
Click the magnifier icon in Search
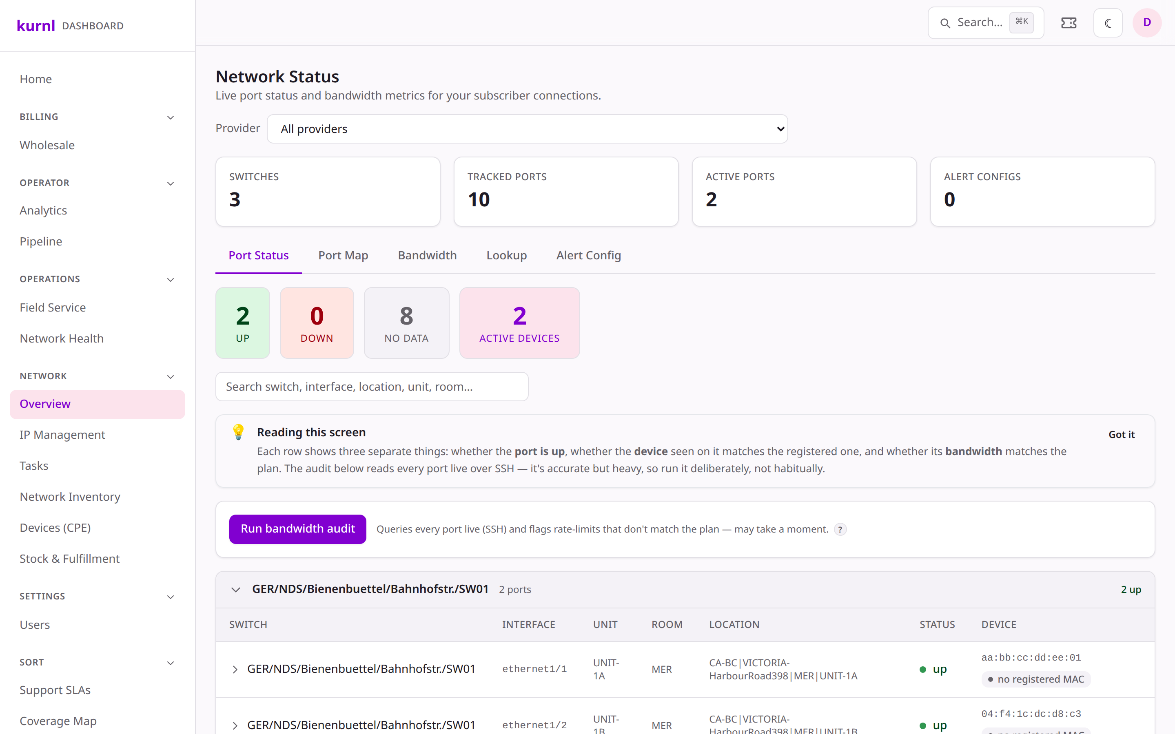945,23
